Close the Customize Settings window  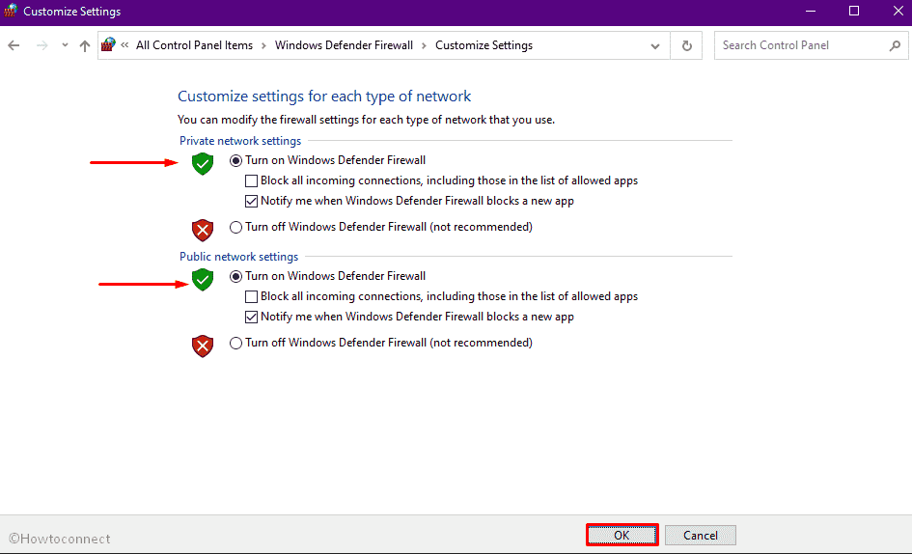(898, 11)
